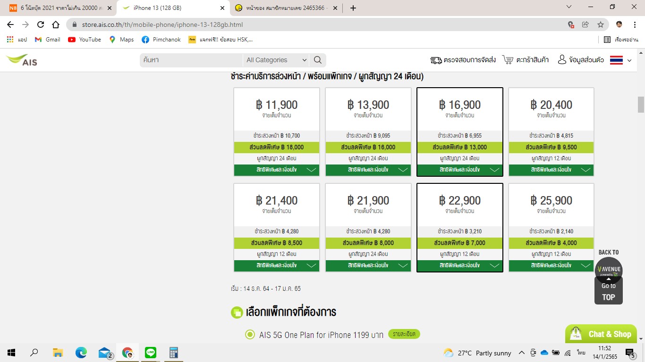Reload the page
The height and width of the screenshot is (362, 645).
tap(41, 25)
